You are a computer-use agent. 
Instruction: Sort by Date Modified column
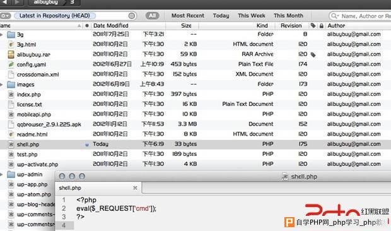click(x=111, y=26)
